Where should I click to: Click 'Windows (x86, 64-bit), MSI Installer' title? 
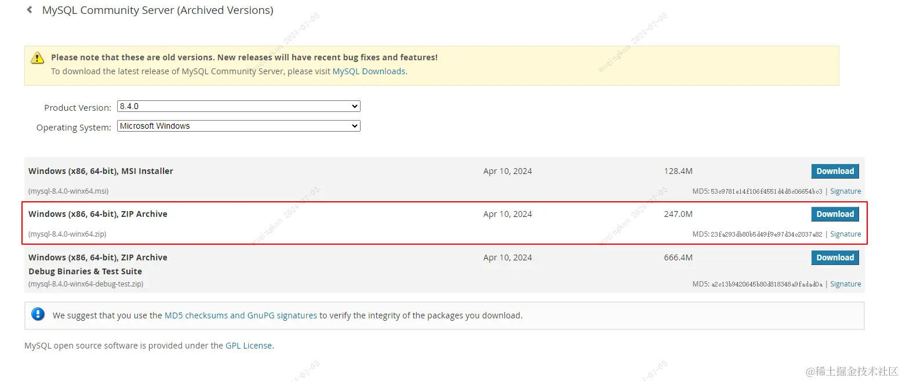101,171
